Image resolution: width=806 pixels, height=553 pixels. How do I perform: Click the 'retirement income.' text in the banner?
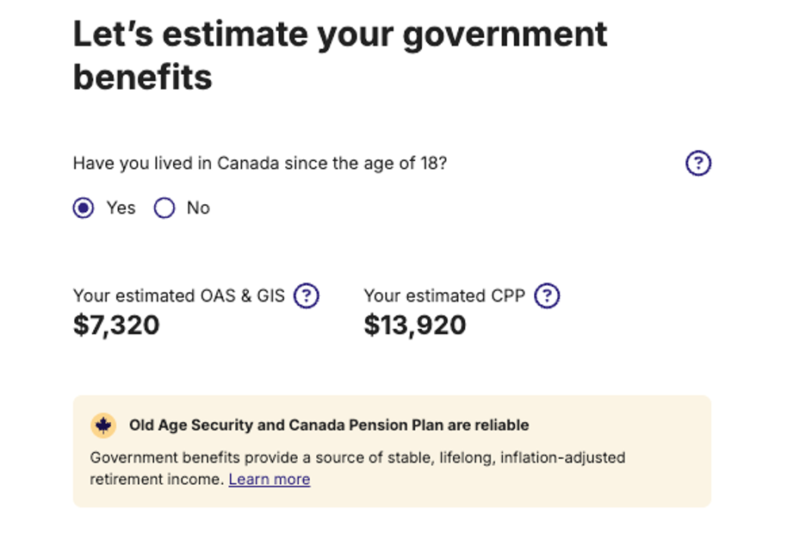click(x=158, y=479)
